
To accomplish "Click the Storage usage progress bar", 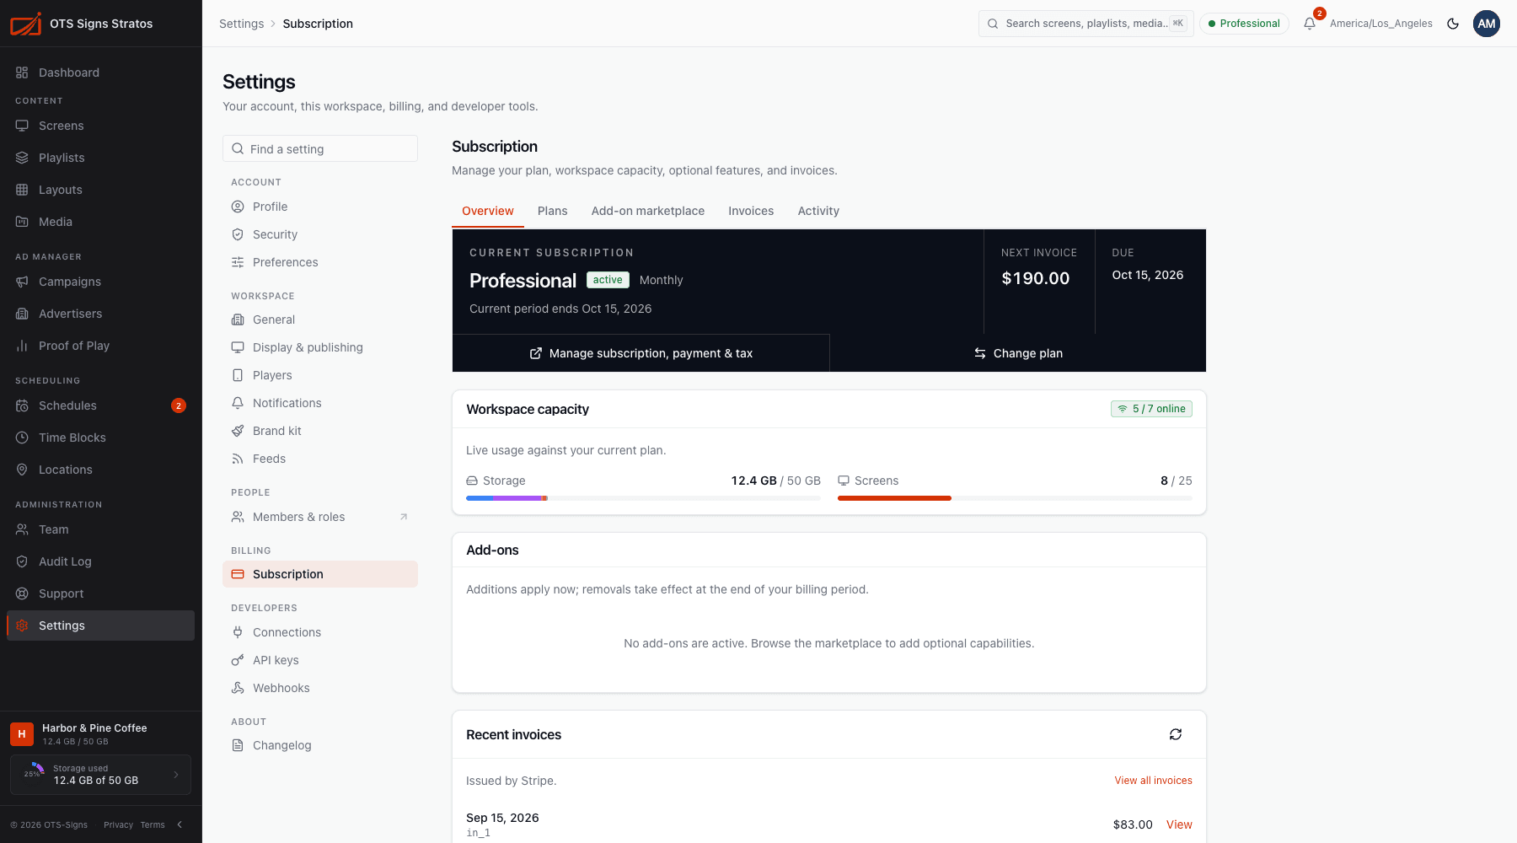I will 643,498.
